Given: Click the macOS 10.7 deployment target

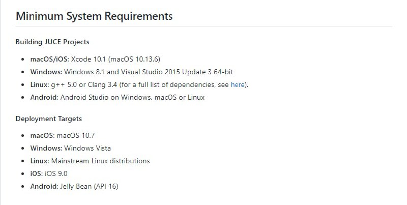Looking at the screenshot, I should pyautogui.click(x=80, y=136).
